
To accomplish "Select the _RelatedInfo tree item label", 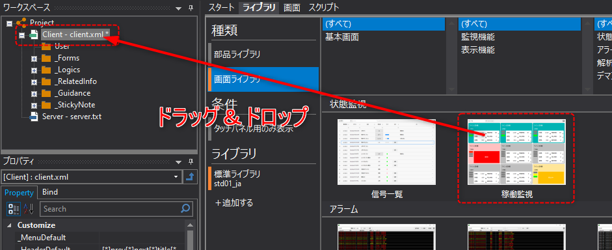I will pyautogui.click(x=75, y=81).
